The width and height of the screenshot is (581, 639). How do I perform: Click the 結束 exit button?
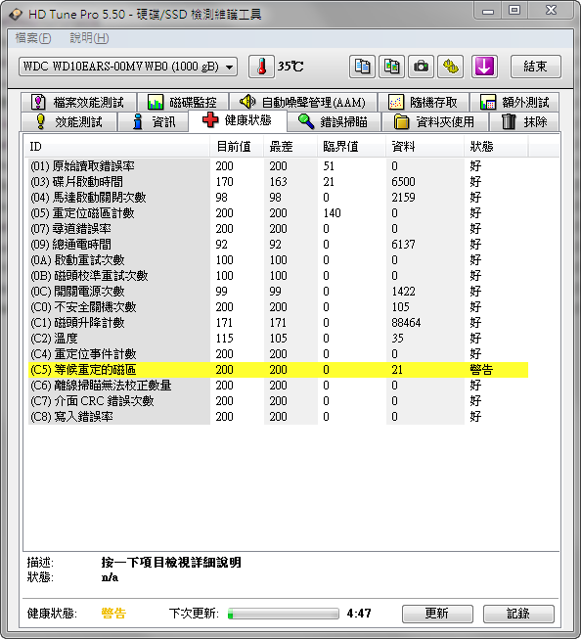coord(535,67)
